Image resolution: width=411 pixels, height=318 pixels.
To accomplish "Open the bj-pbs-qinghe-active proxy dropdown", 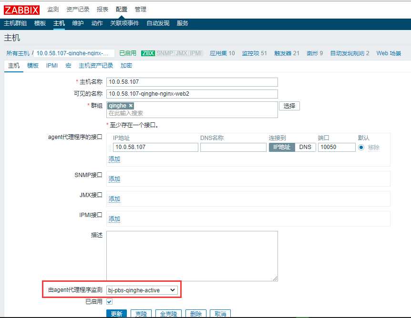I will tap(142, 290).
